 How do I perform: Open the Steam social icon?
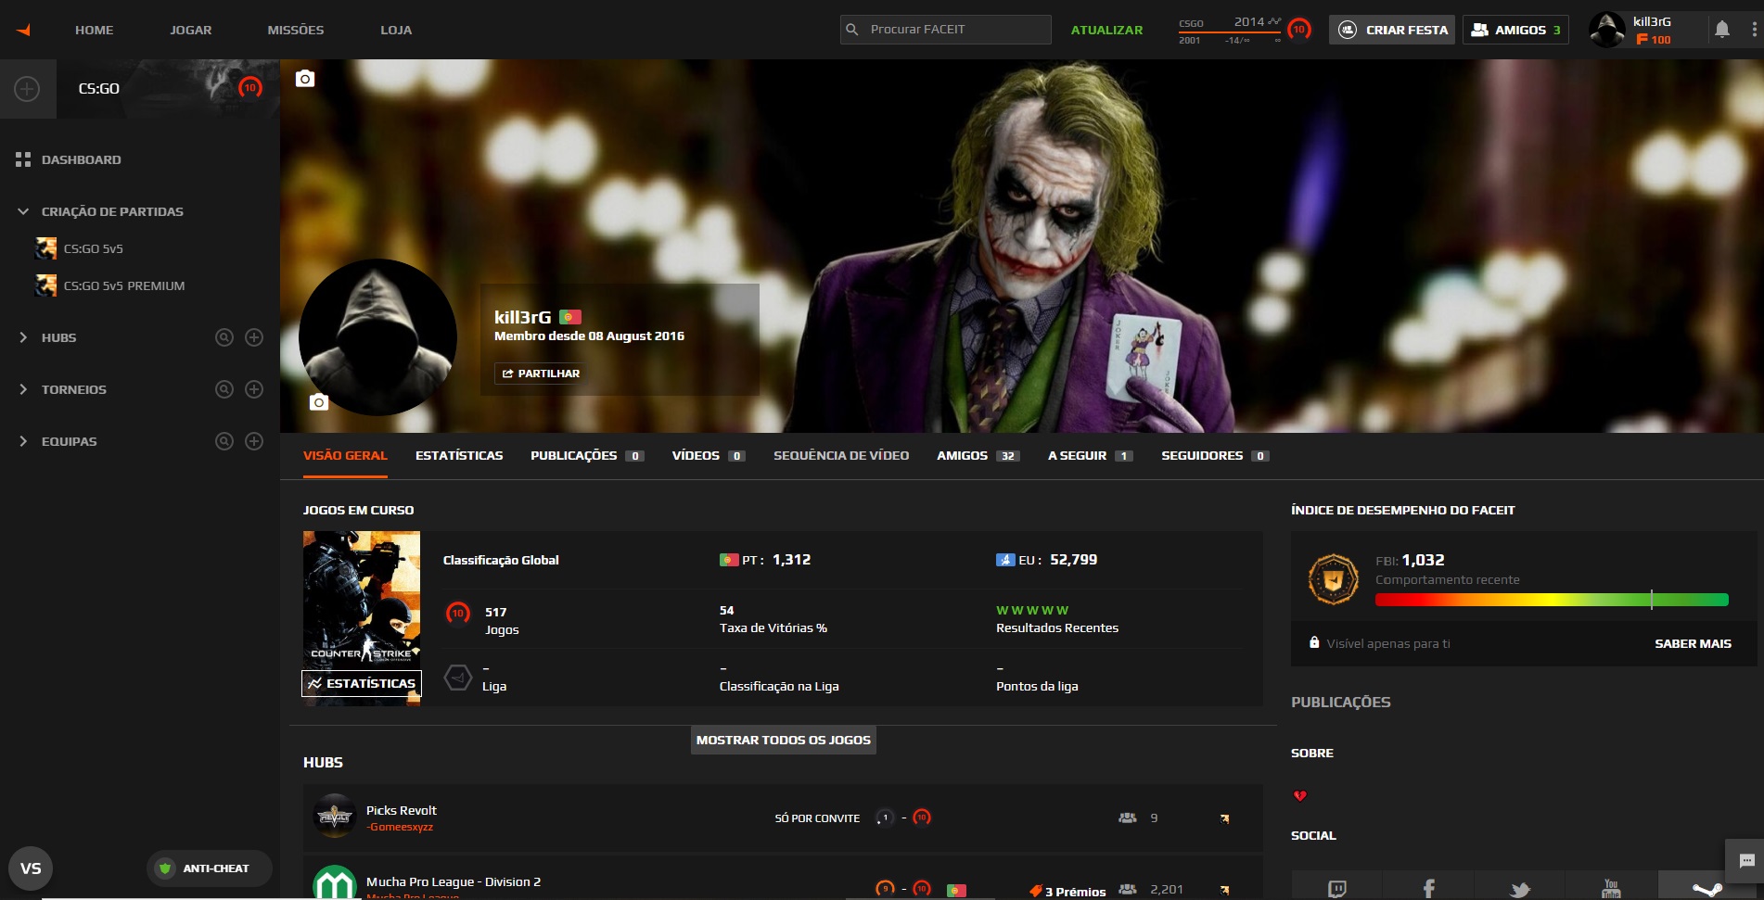[x=1706, y=889]
